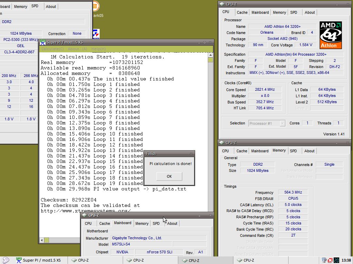Viewport: 353px width, 264px height.
Task: Click the Channels # value Single
Action: [x=329, y=164]
